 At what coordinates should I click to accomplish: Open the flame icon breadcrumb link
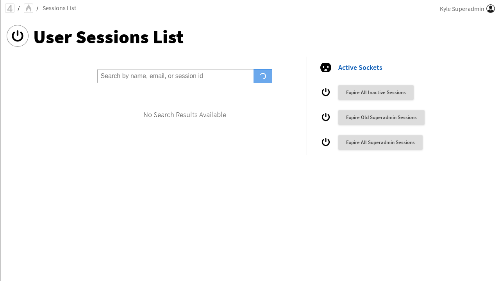coord(29,8)
